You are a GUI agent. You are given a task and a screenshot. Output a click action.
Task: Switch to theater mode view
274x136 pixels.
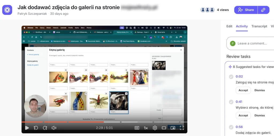pos(164,128)
